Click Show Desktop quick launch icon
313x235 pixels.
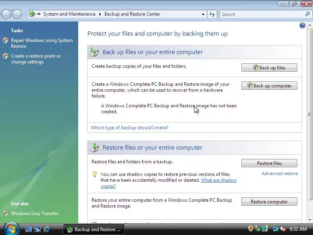coord(28,229)
